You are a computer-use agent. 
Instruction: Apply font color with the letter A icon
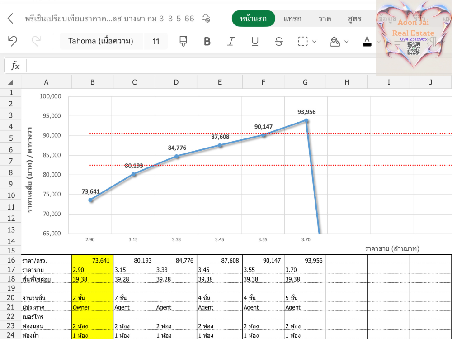point(367,41)
